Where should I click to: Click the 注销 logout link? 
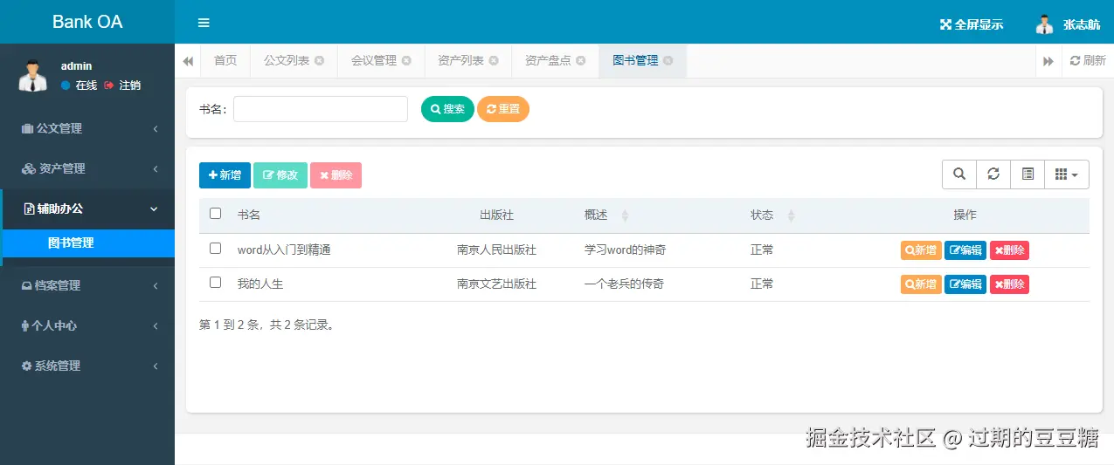pos(122,85)
